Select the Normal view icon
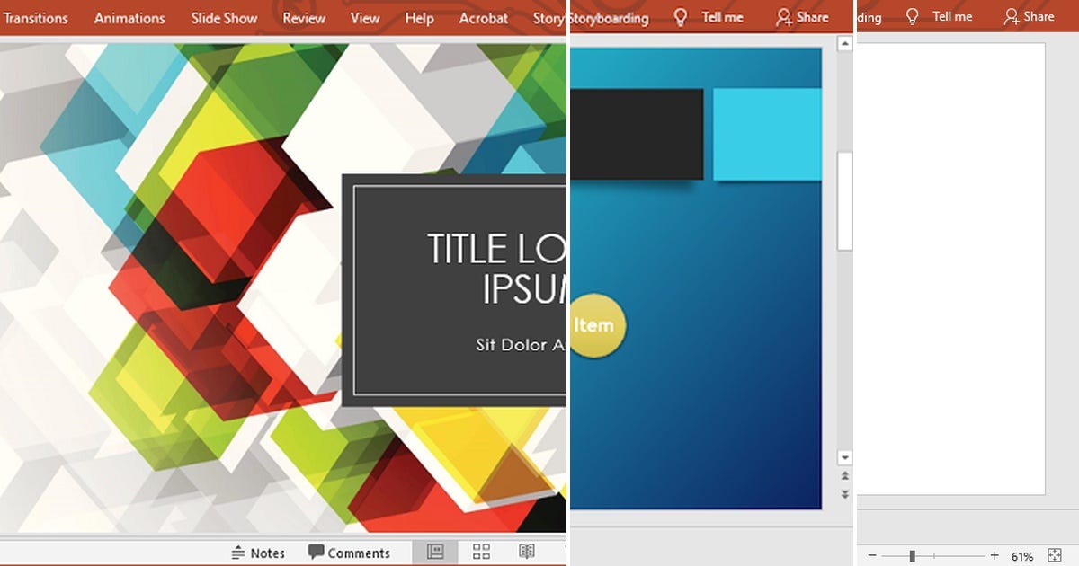Viewport: 1079px width, 566px height. point(436,552)
